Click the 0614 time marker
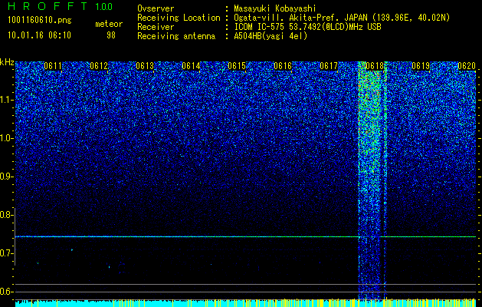 click(191, 66)
